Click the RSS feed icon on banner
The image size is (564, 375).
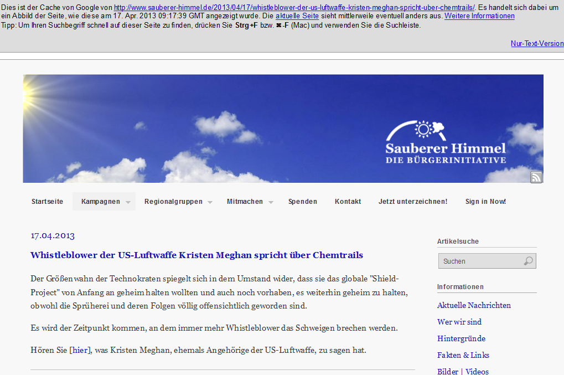pos(536,177)
